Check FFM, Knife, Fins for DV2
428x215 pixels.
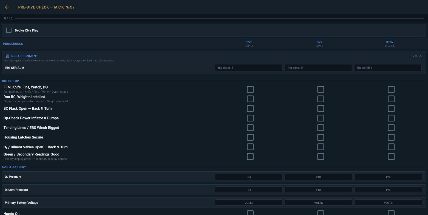pyautogui.click(x=321, y=89)
